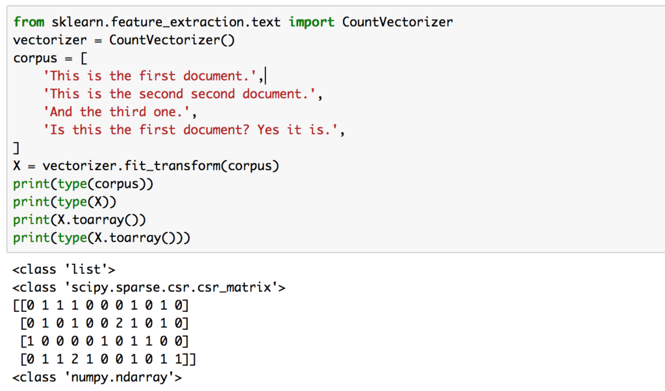Click the 'Yes it is.' string line
The height and width of the screenshot is (391, 665).
[194, 130]
